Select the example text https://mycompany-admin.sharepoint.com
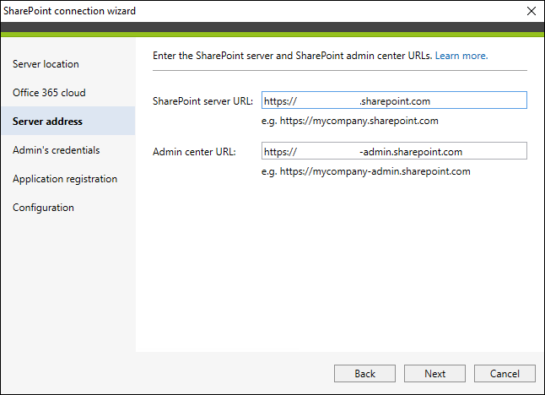This screenshot has width=545, height=395. pos(375,171)
